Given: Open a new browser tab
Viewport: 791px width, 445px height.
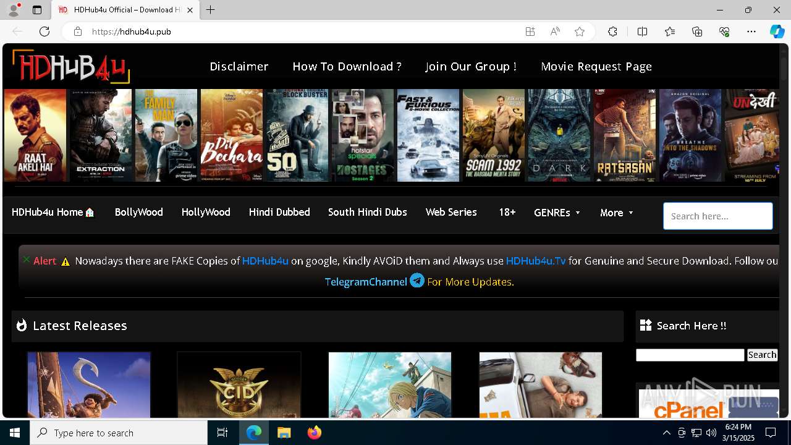Looking at the screenshot, I should [211, 10].
